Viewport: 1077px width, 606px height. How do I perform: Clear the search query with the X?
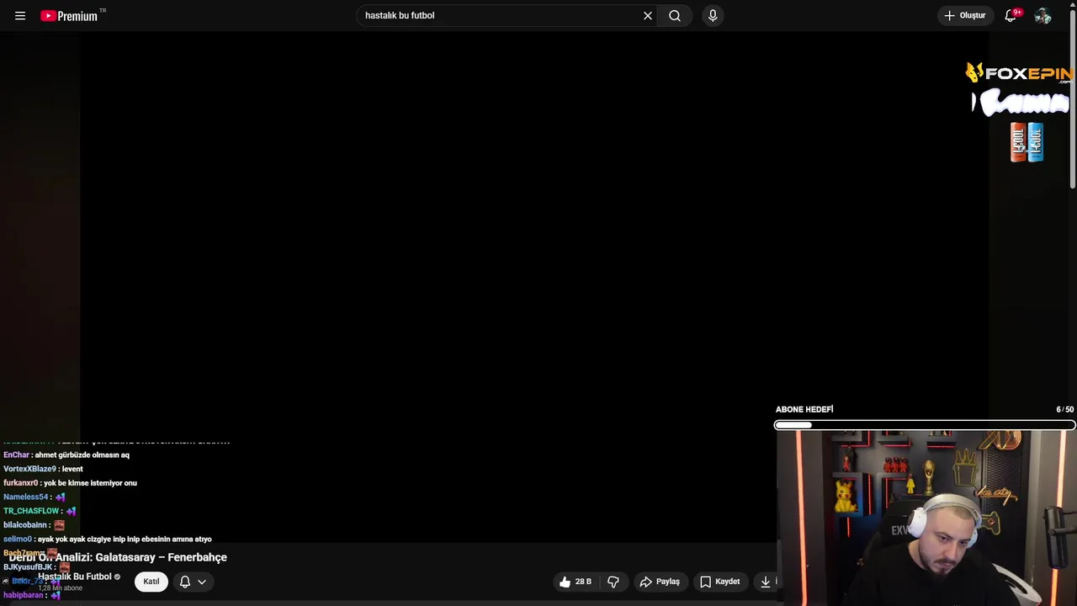click(x=648, y=15)
